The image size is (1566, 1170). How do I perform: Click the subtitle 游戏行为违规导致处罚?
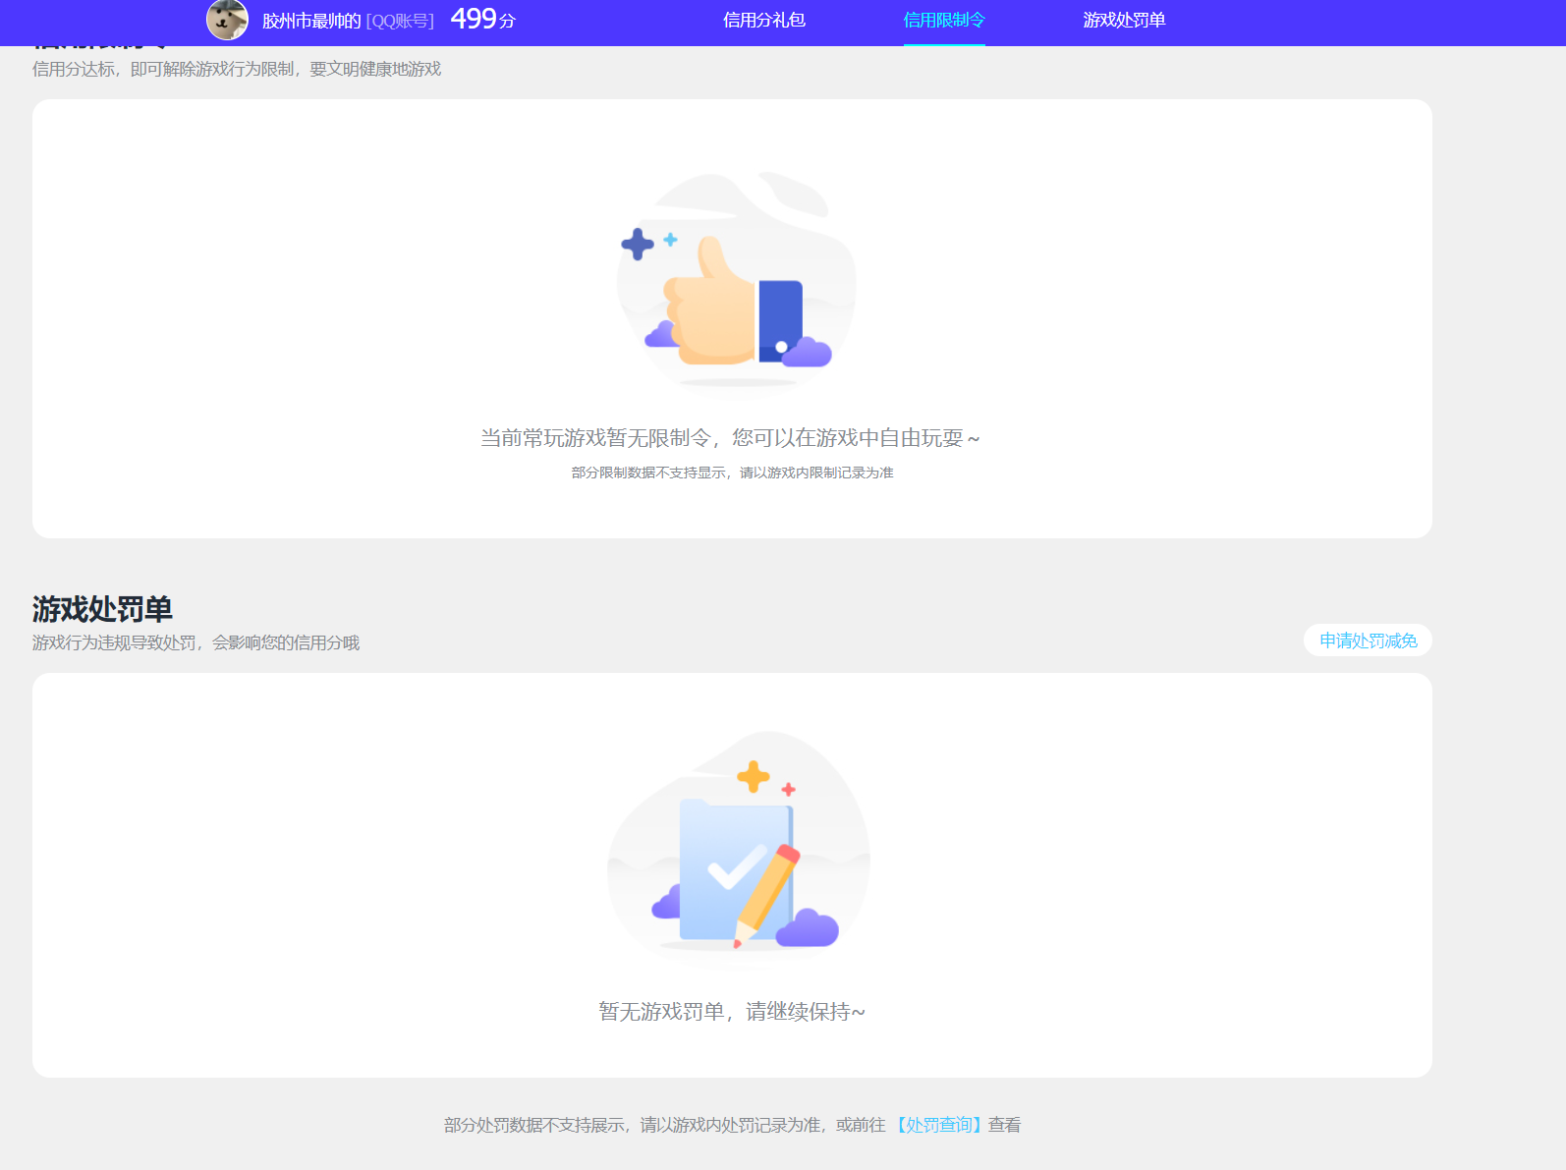pos(114,642)
